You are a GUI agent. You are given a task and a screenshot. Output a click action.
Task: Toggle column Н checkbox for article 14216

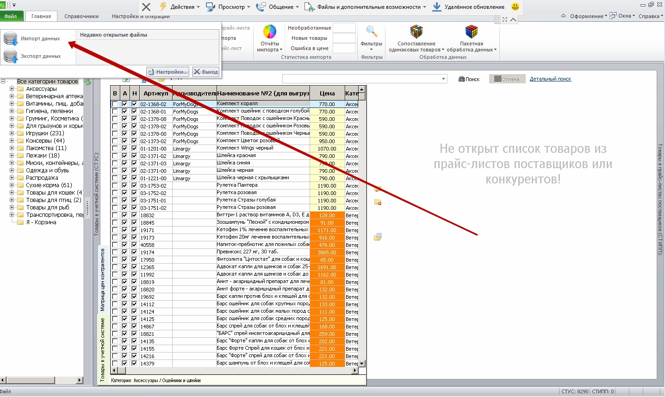point(134,356)
